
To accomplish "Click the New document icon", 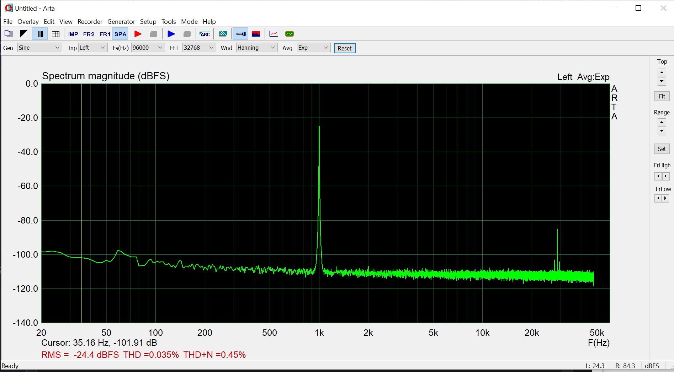I will tap(8, 34).
